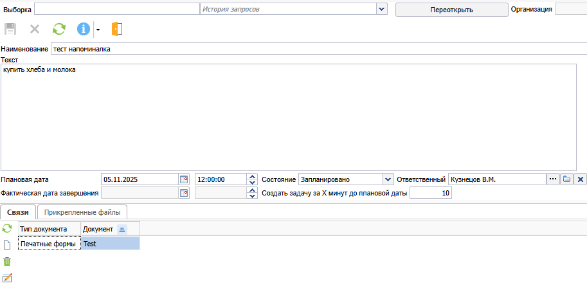Switch to the Прикрепленные файлы tab

(82, 212)
